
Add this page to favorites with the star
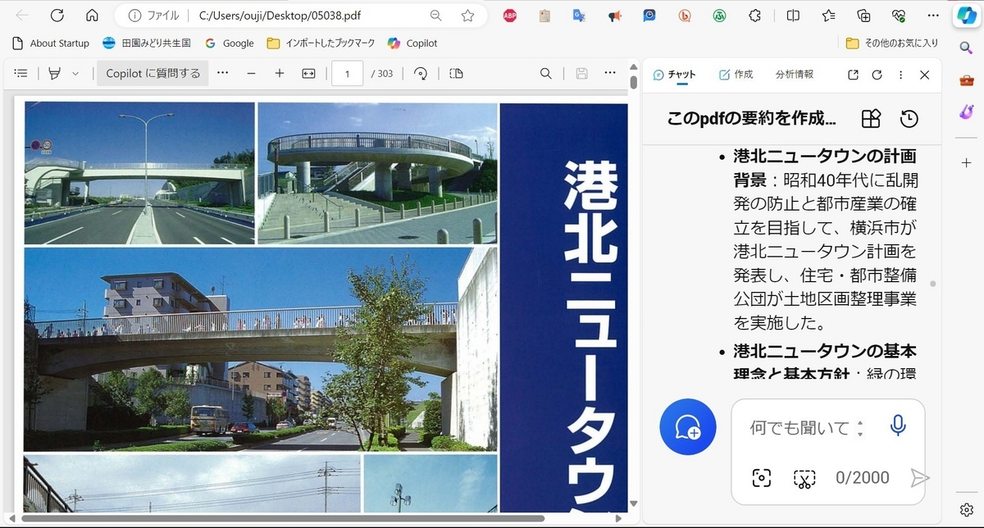[467, 16]
